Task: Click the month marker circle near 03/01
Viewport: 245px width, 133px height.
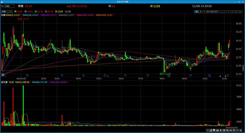Action: coord(62,75)
